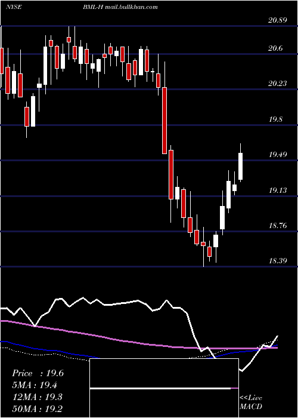Click the BML-H mail.bullkhan.com title text
This screenshot has width=298, height=418.
click(x=120, y=7)
